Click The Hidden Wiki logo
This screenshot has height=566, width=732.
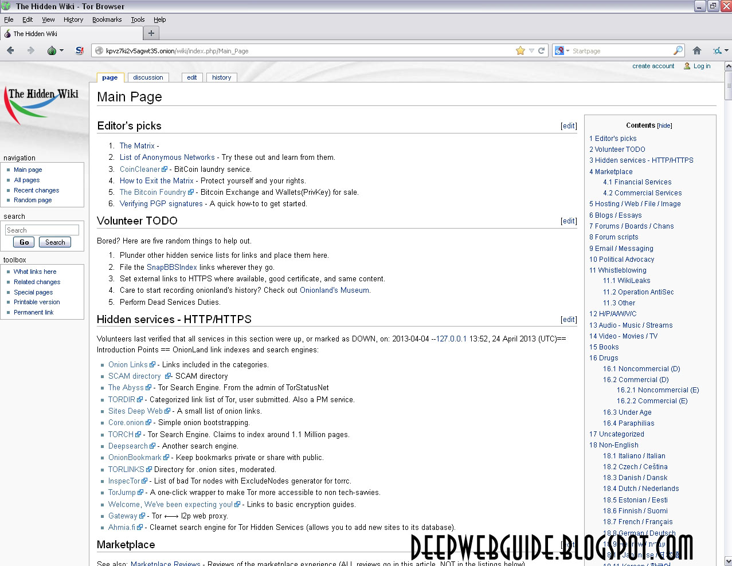pos(42,106)
